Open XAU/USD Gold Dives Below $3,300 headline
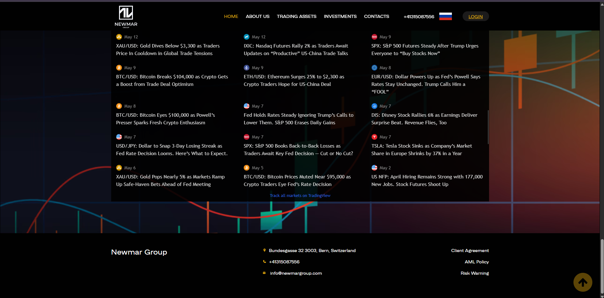This screenshot has height=298, width=604. coord(168,50)
